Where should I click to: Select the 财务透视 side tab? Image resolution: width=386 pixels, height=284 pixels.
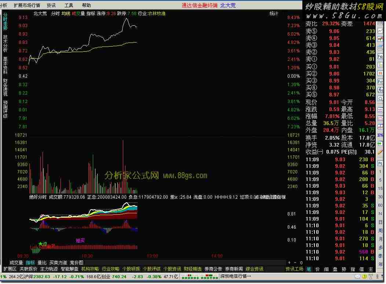click(x=5, y=87)
